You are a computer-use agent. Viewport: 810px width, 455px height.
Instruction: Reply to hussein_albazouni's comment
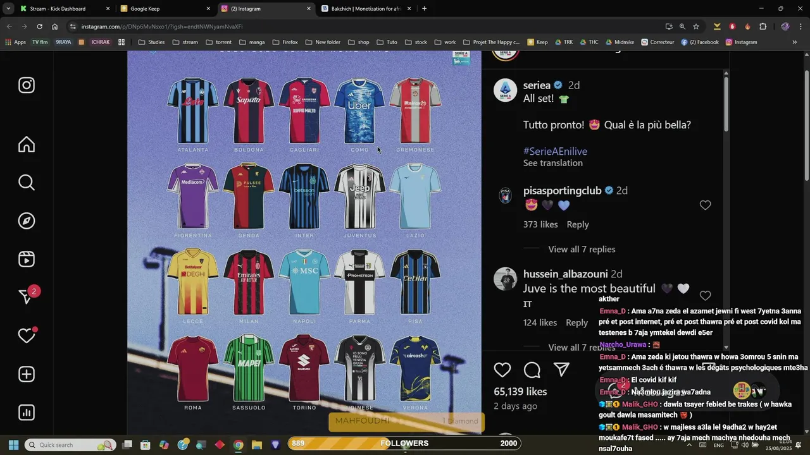pyautogui.click(x=576, y=323)
